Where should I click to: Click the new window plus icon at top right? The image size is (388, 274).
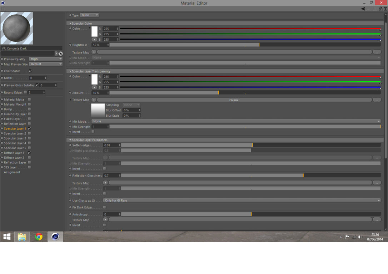click(x=385, y=9)
